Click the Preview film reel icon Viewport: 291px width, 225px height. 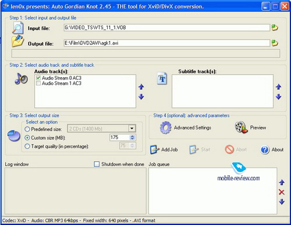click(242, 127)
